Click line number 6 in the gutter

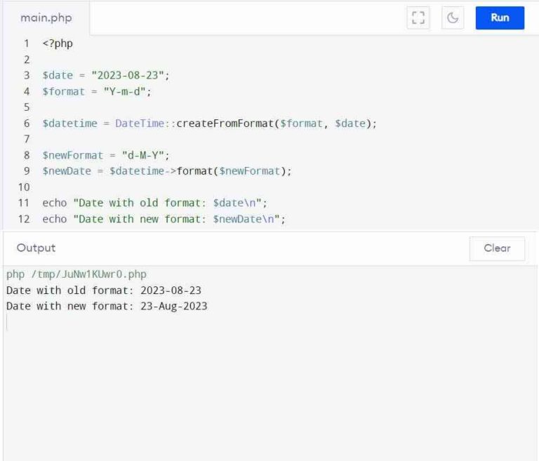pyautogui.click(x=27, y=123)
